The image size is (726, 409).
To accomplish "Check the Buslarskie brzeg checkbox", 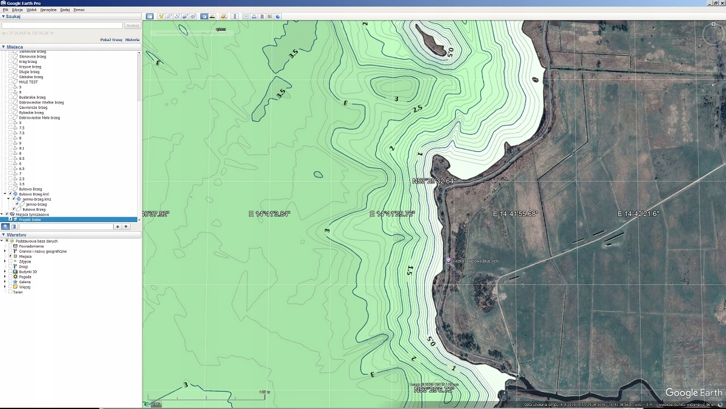I will pos(10,97).
